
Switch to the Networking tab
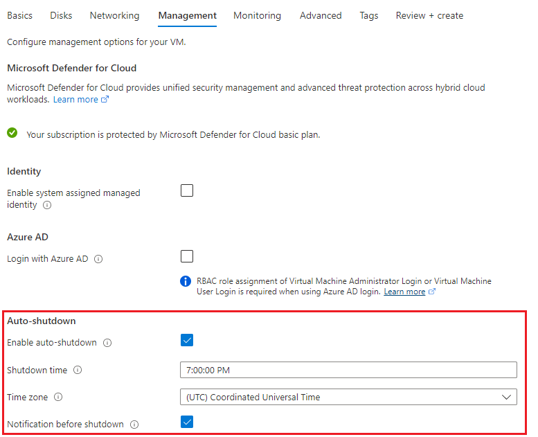point(114,15)
